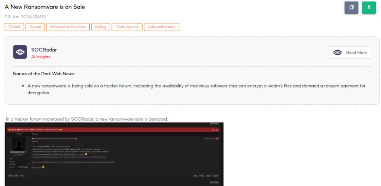Click 'Nature of the Dark Web News:' heading
381x186 pixels.
coord(44,74)
